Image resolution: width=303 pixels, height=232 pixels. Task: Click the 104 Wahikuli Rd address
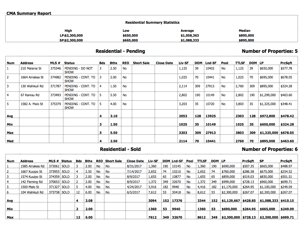(32, 192)
